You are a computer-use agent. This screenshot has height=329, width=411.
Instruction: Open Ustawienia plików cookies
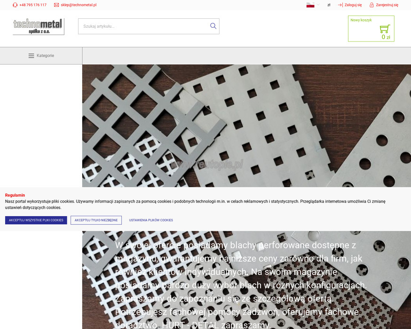pos(151,220)
